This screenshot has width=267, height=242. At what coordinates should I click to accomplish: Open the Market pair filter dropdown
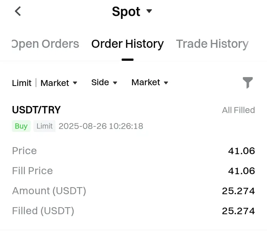150,83
